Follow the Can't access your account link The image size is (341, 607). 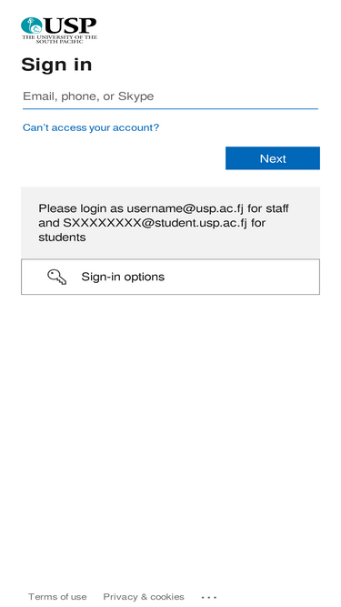(x=91, y=127)
